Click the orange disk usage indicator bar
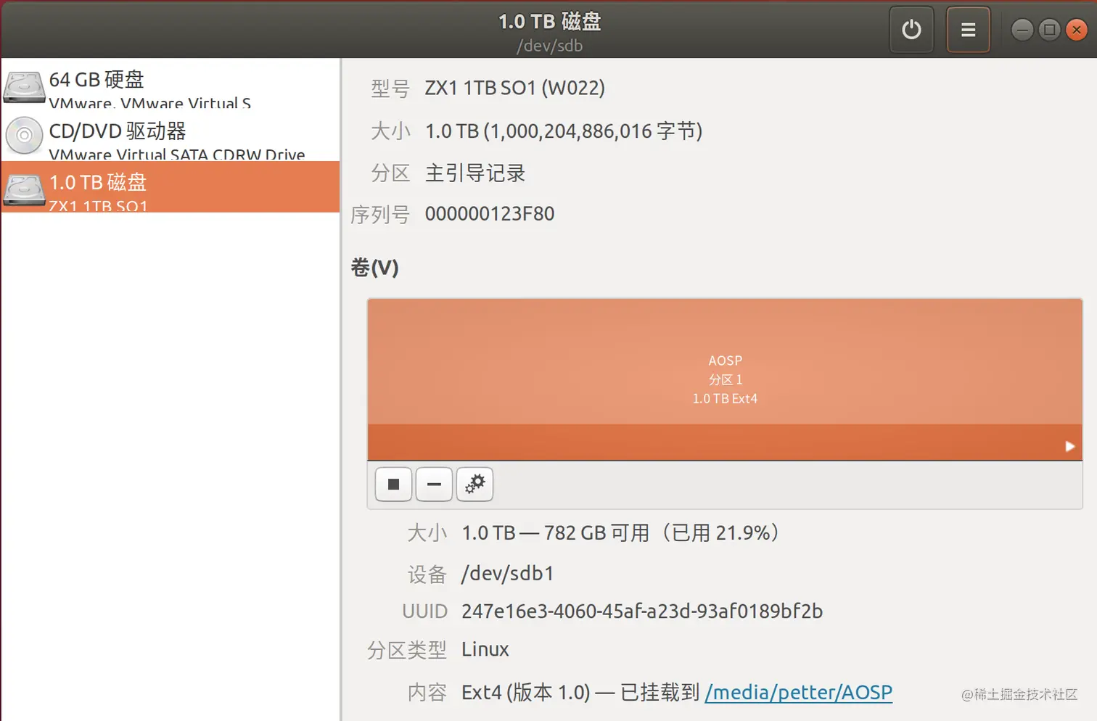1097x721 pixels. [725, 444]
